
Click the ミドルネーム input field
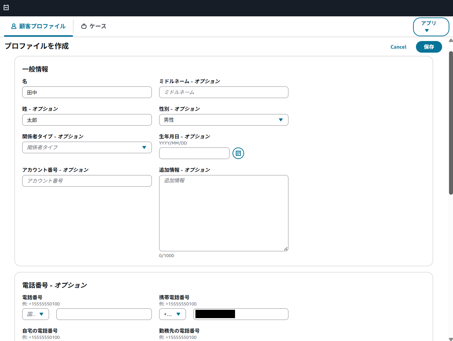(223, 92)
